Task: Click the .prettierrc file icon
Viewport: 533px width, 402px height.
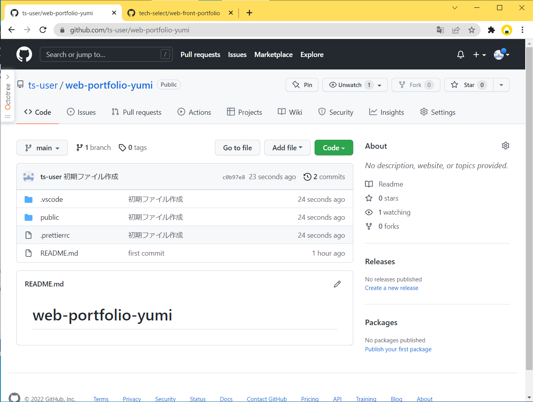Action: [29, 235]
